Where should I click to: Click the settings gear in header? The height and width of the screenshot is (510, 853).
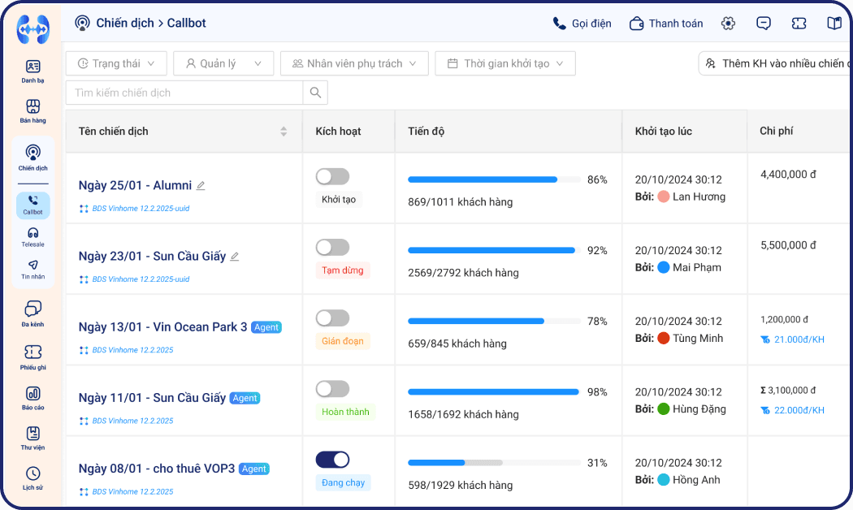tap(728, 24)
